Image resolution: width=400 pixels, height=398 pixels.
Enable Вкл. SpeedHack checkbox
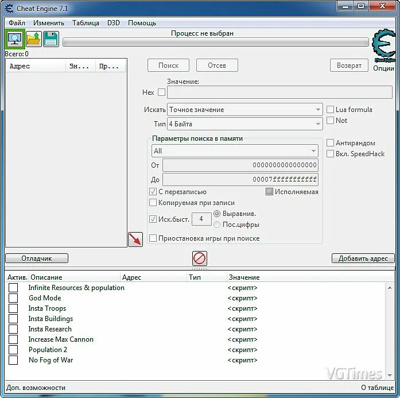pyautogui.click(x=331, y=154)
